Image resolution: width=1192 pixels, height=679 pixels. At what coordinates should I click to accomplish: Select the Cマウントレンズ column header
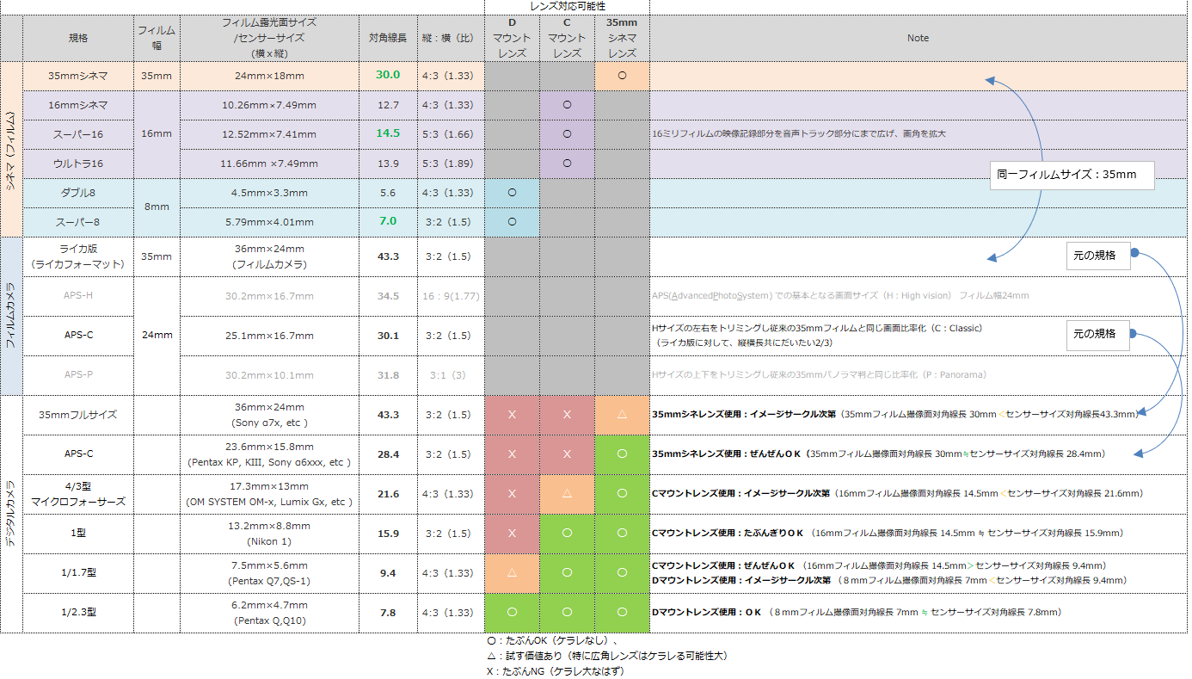(567, 38)
